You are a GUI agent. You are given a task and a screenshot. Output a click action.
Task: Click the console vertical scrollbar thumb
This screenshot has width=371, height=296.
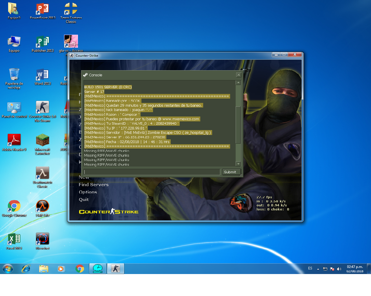[x=238, y=125]
